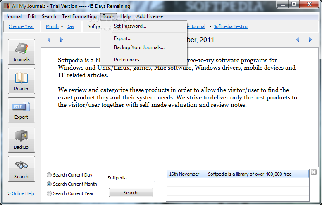This screenshot has width=322, height=205.
Task: Open the Journals sidebar button
Action: coord(21,52)
